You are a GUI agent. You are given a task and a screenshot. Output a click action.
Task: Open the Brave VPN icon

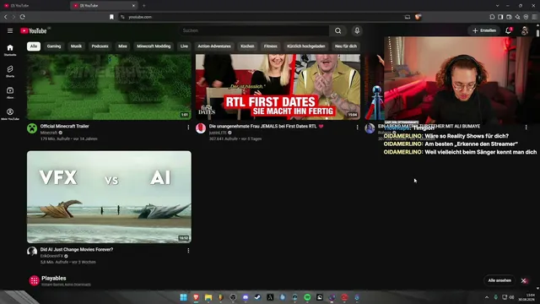point(526,17)
